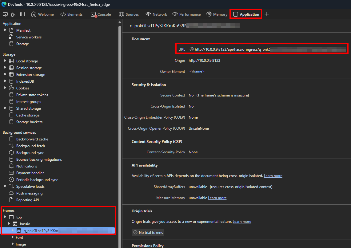Viewport: 351px width, 248px height.
Task: Click the IndexedDB database icon
Action: (x=11, y=81)
